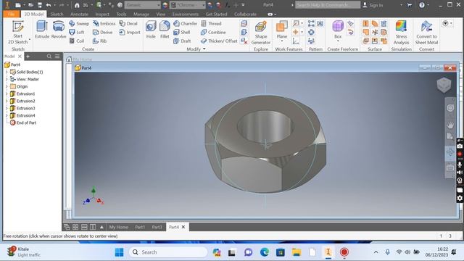
Task: Click the Sign In button
Action: [373, 5]
